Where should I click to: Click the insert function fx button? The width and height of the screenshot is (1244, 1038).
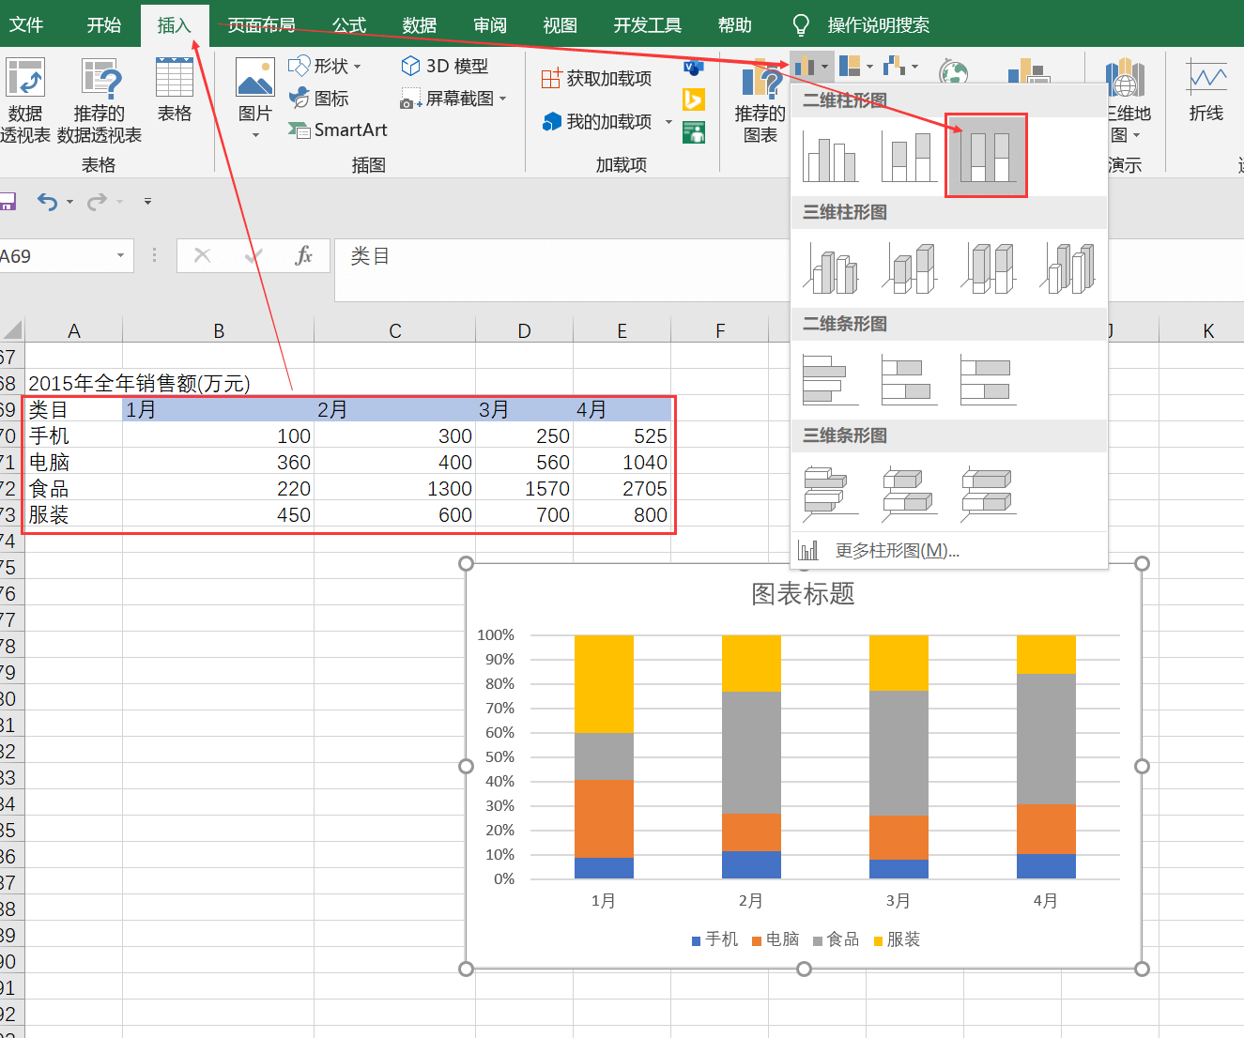click(303, 255)
